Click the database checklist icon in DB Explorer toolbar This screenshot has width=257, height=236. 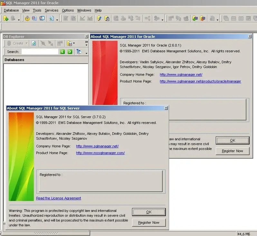pyautogui.click(x=69, y=43)
